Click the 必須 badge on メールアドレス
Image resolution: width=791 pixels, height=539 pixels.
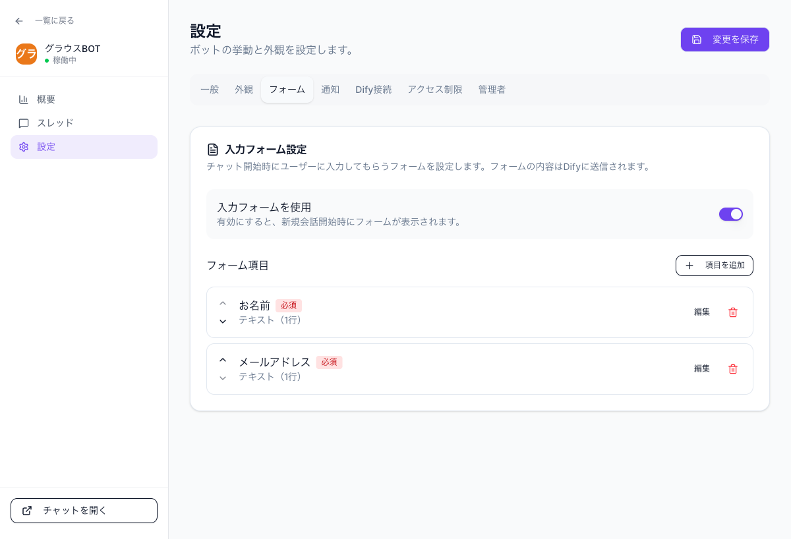pos(329,362)
